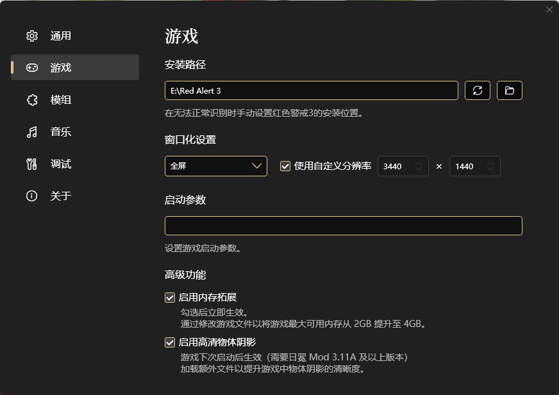Viewport: 559px width, 395px height.
Task: Open the 全屏 window mode dropdown
Action: (x=215, y=166)
